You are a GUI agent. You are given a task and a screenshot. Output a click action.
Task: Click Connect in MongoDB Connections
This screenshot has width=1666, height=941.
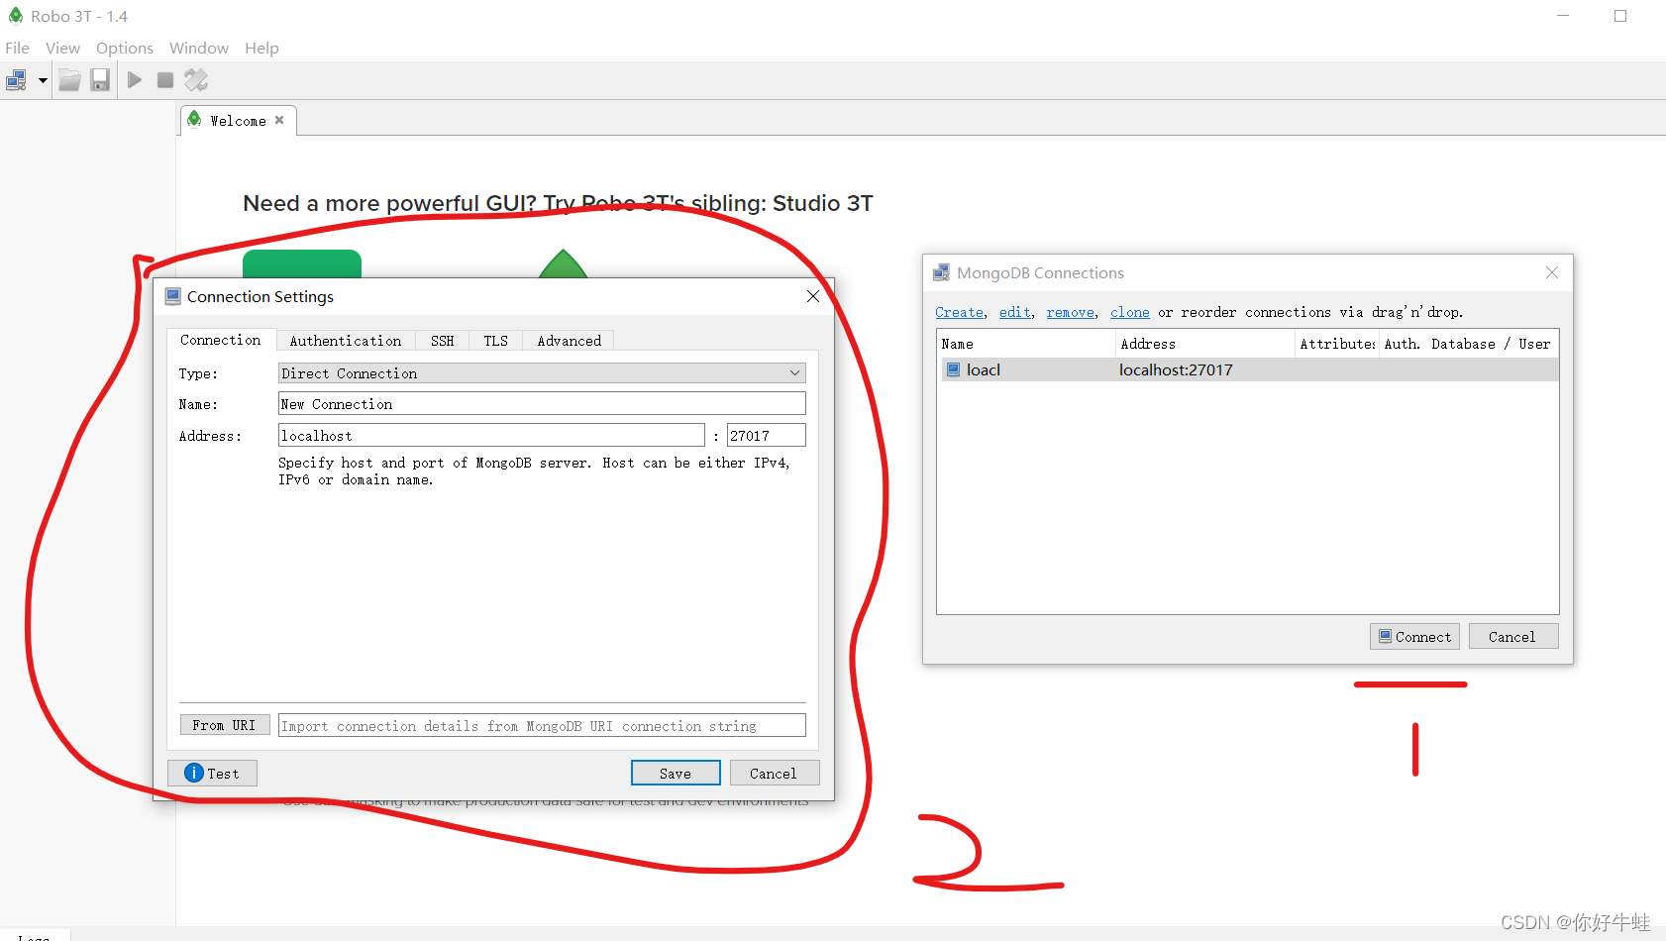click(1414, 636)
